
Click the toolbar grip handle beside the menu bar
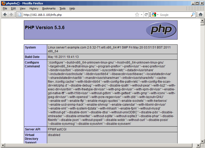pyautogui.click(x=195, y=8)
